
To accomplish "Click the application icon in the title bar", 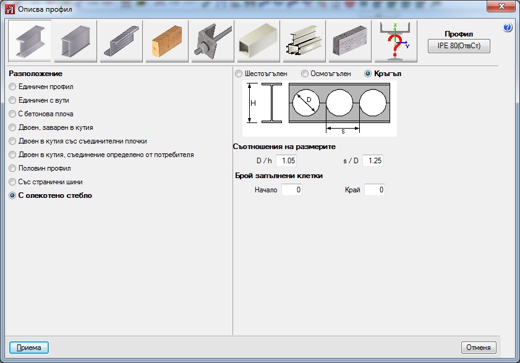I will point(10,9).
